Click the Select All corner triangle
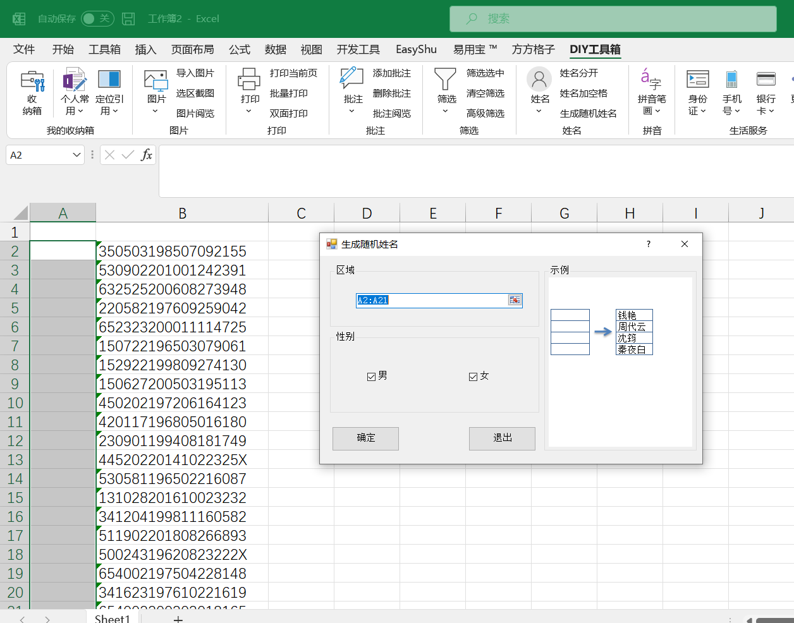The width and height of the screenshot is (794, 623). click(x=20, y=212)
